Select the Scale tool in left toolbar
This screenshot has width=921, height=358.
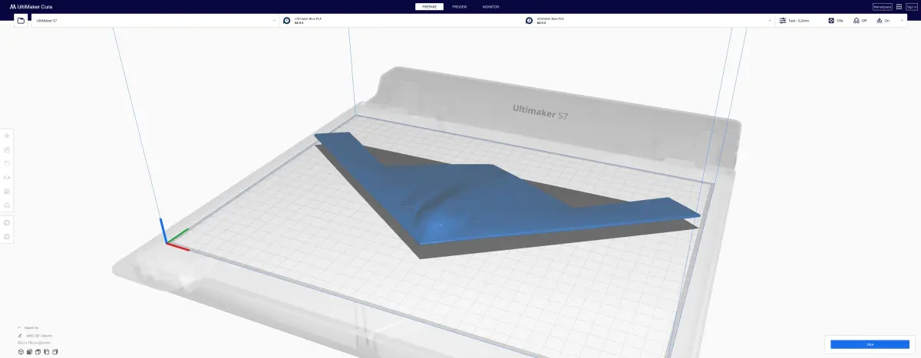point(7,149)
